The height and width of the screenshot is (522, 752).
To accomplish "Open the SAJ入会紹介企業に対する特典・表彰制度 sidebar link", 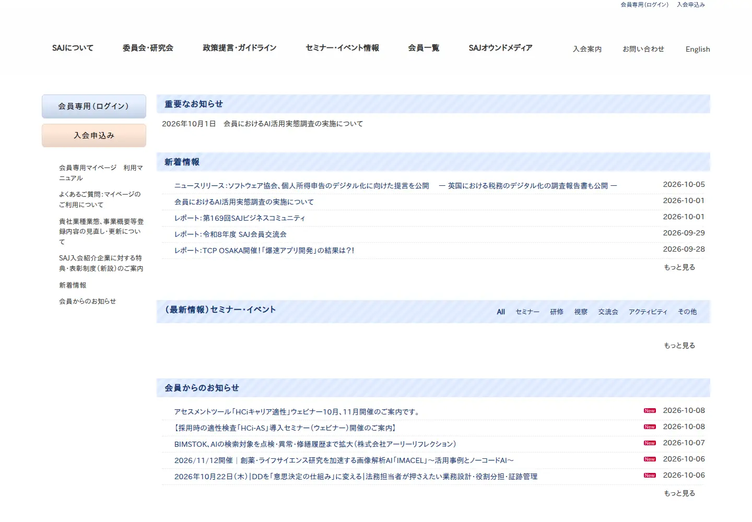I will tap(101, 263).
